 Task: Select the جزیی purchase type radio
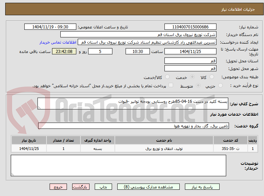pos(220,86)
